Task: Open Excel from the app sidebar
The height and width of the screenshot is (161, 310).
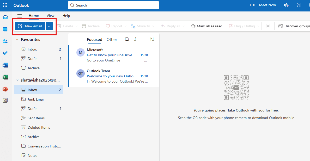Action: pyautogui.click(x=5, y=77)
